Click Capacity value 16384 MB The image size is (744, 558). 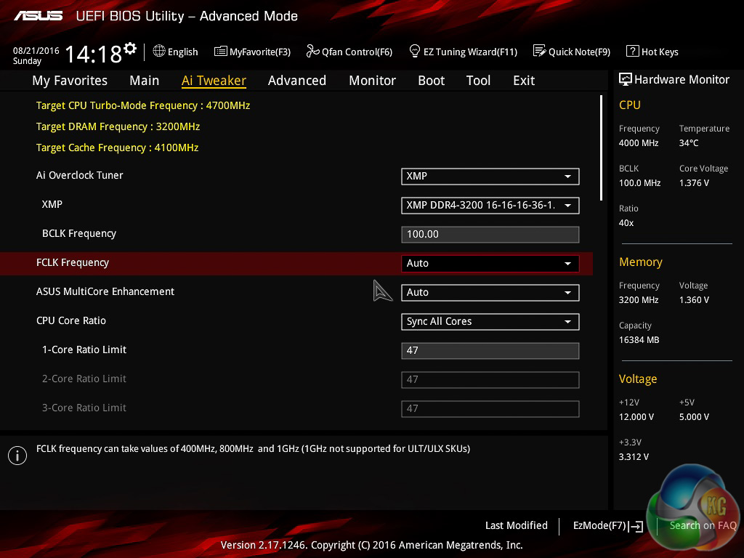click(x=639, y=340)
